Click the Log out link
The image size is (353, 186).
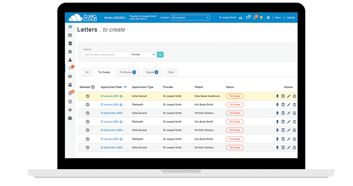pos(290,17)
